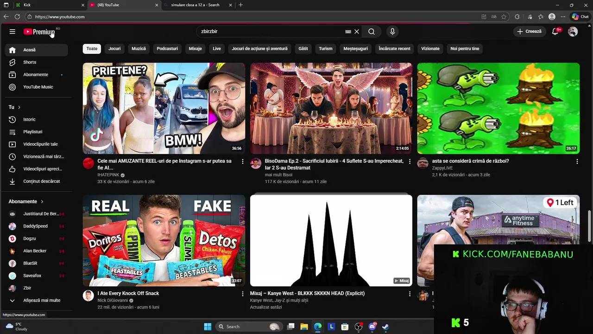Image resolution: width=593 pixels, height=334 pixels.
Task: Open Saveafox channel
Action: pos(37,276)
